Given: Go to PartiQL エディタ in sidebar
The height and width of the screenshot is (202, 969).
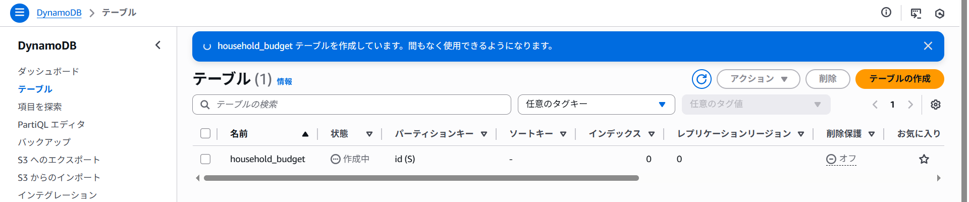Looking at the screenshot, I should (51, 124).
